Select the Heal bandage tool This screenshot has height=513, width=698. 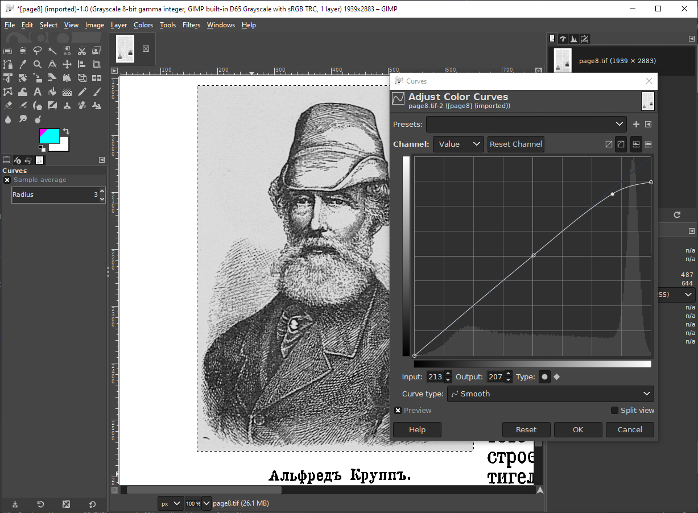pos(82,105)
